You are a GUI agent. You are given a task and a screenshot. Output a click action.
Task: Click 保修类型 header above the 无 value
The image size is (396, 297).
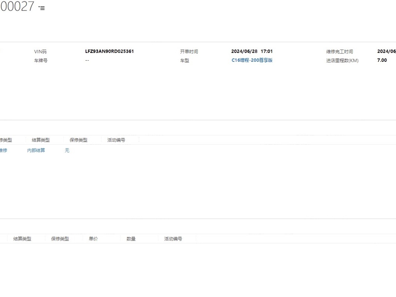[x=79, y=140]
